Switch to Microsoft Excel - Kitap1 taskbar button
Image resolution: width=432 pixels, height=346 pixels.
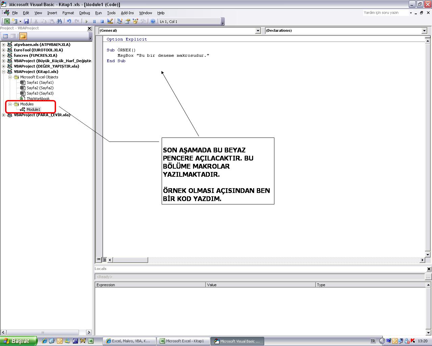(184, 341)
